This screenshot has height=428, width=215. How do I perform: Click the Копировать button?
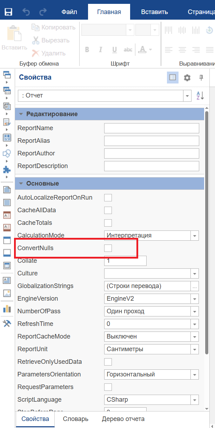53,27
